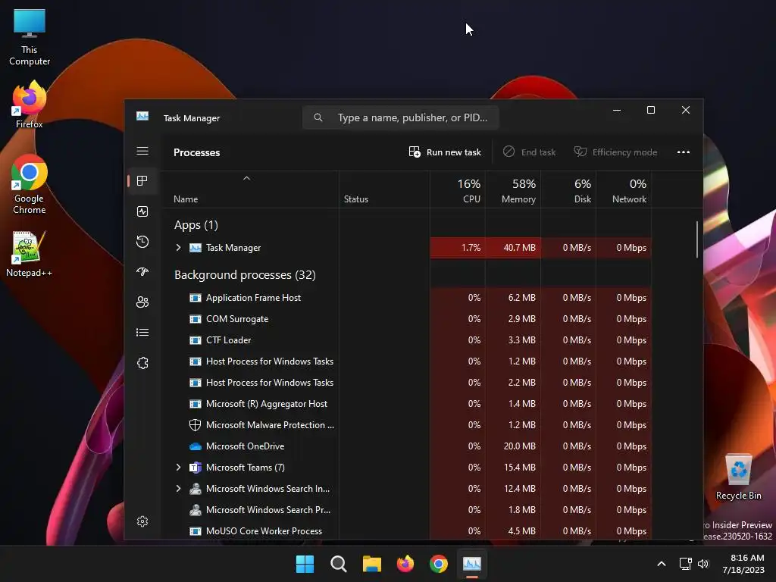Open the Task Manager hamburger navigation menu
Image resolution: width=776 pixels, height=582 pixels.
[x=142, y=151]
